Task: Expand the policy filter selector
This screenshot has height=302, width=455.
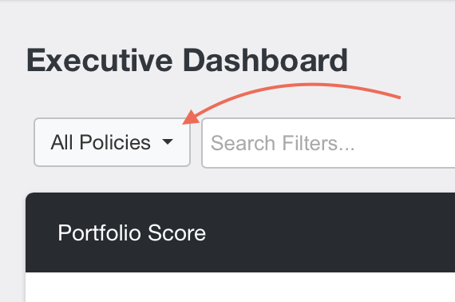Action: point(112,142)
